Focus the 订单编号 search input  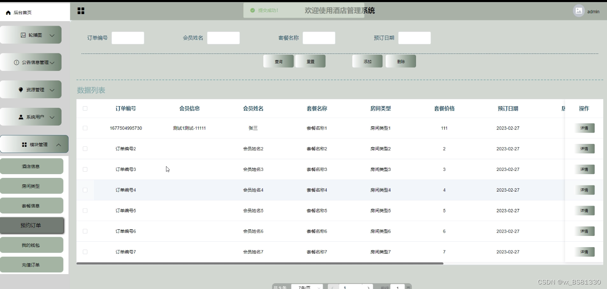pos(128,38)
